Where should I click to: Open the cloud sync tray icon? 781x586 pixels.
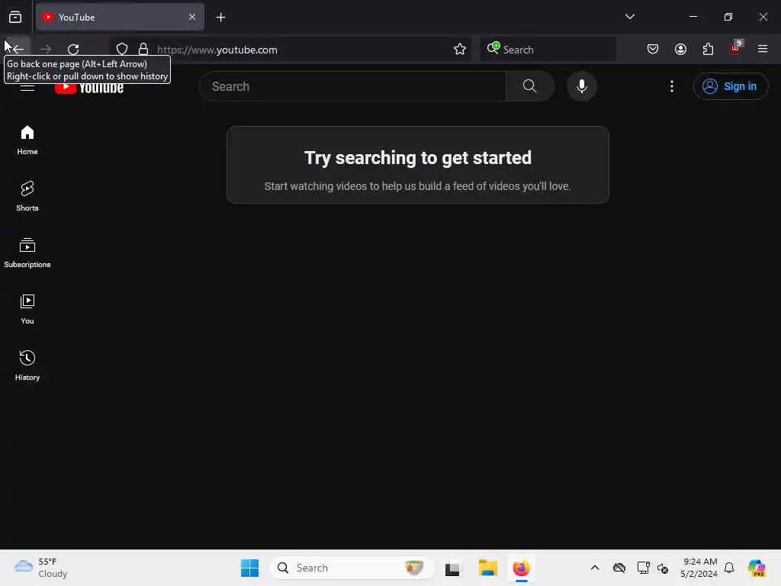click(x=619, y=568)
